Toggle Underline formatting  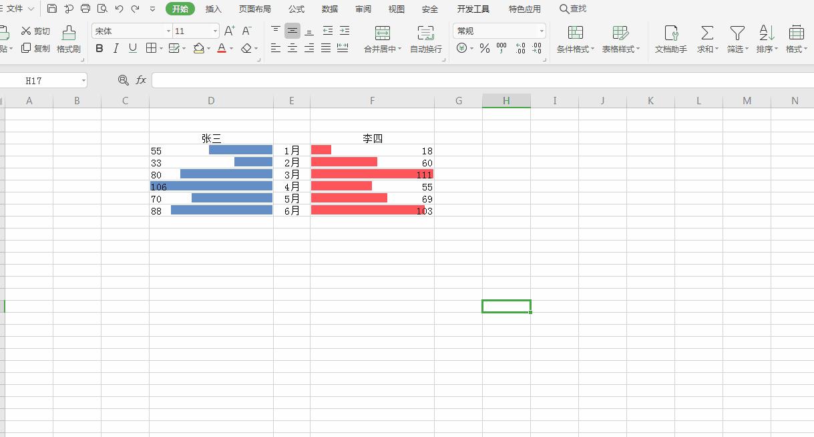pyautogui.click(x=133, y=48)
